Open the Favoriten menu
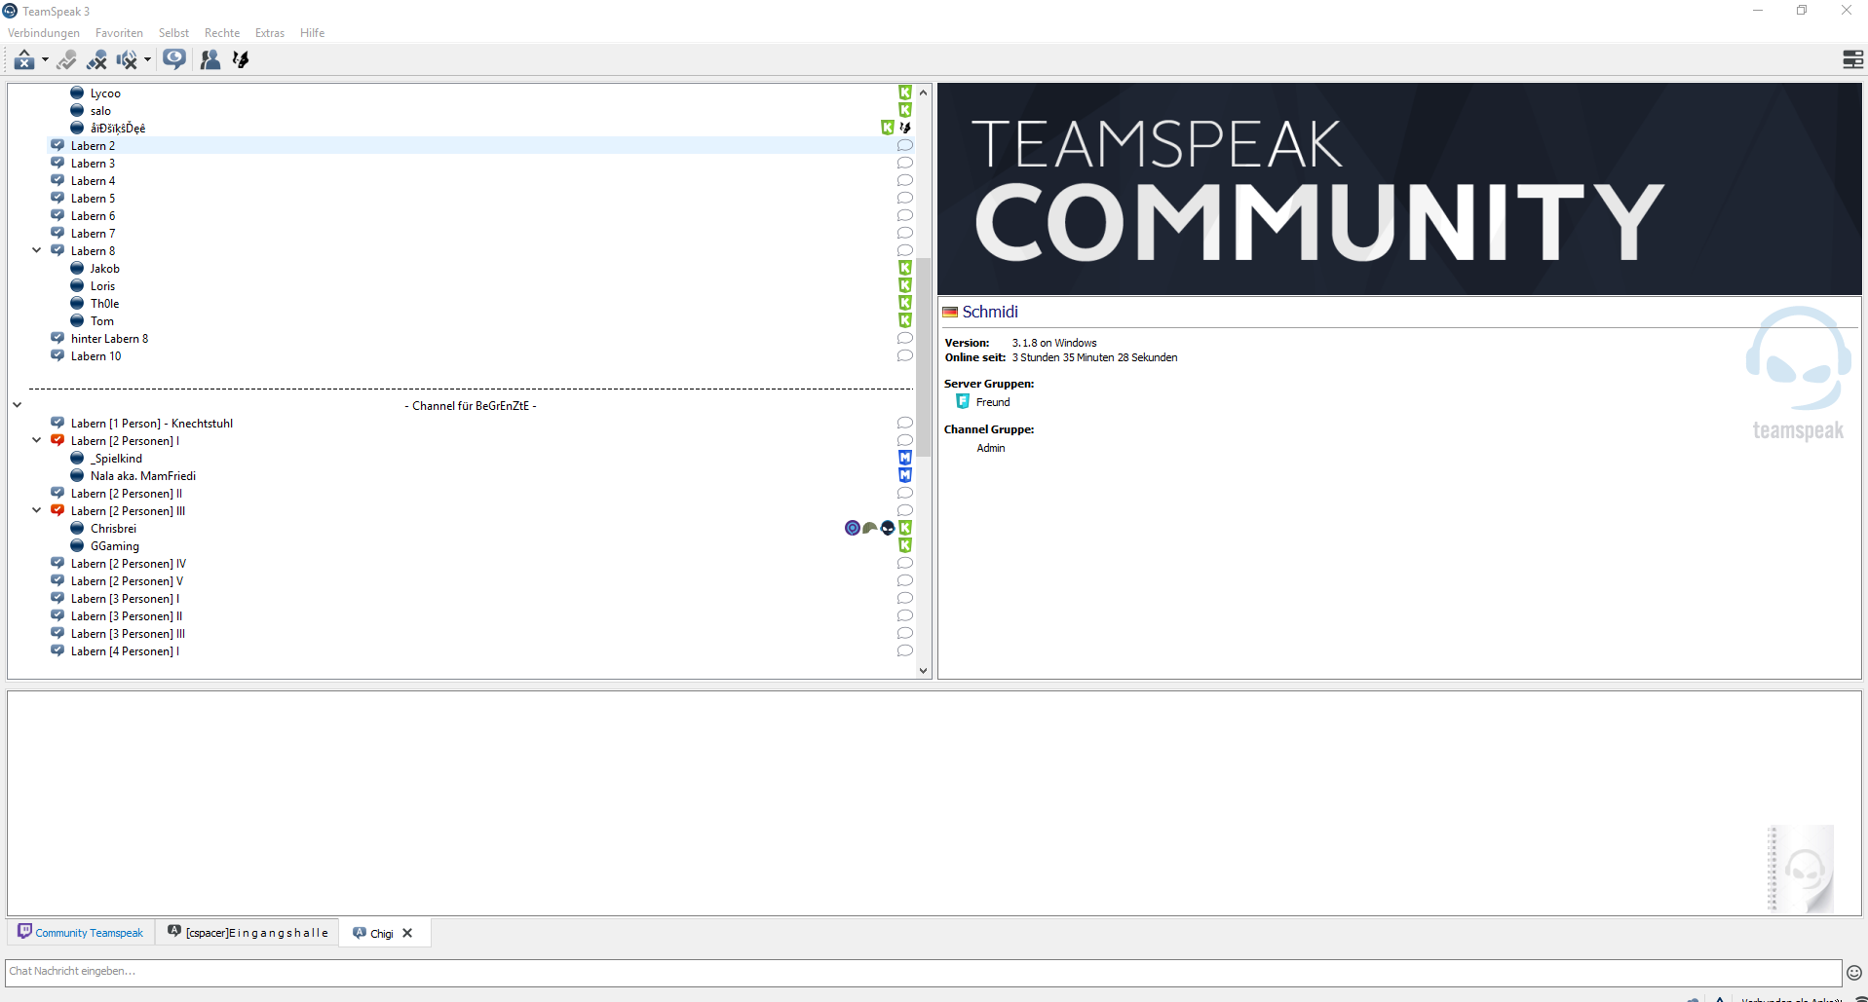 click(119, 33)
